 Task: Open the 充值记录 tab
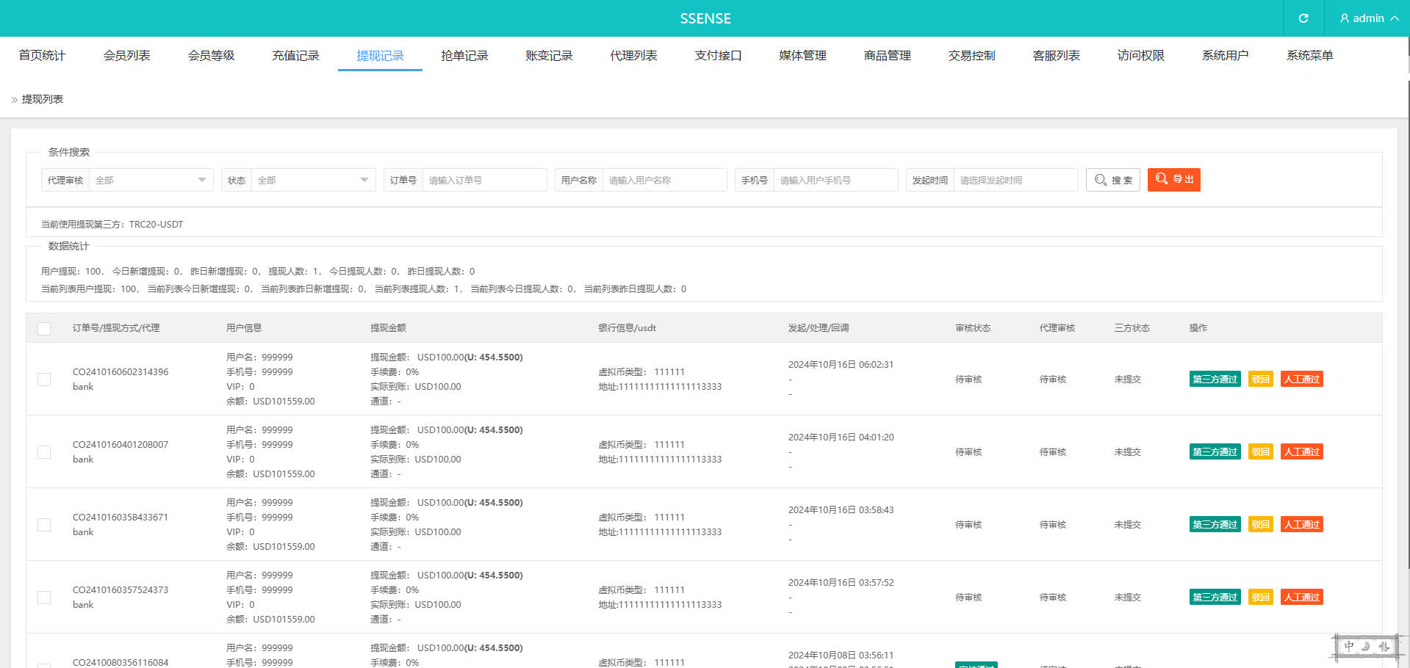tap(295, 56)
